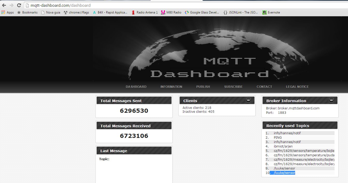Click the MQTT Dashboard logo title
The width and height of the screenshot is (348, 183).
210,68
